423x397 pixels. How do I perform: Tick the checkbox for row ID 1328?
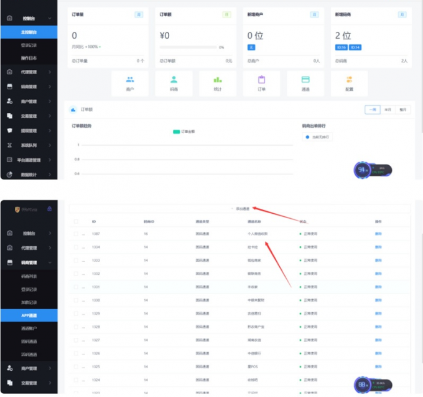76,327
